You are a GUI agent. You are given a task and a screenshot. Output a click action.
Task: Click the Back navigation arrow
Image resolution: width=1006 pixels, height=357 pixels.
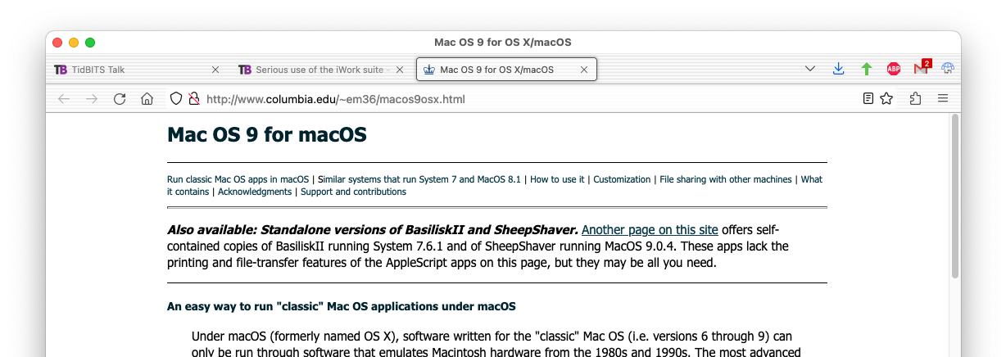coord(64,99)
